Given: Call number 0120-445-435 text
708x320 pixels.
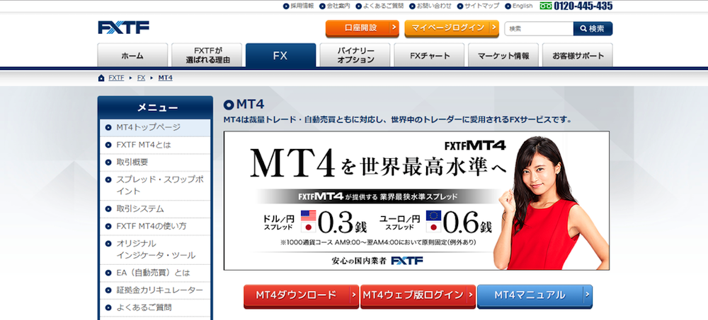Looking at the screenshot, I should pos(583,6).
